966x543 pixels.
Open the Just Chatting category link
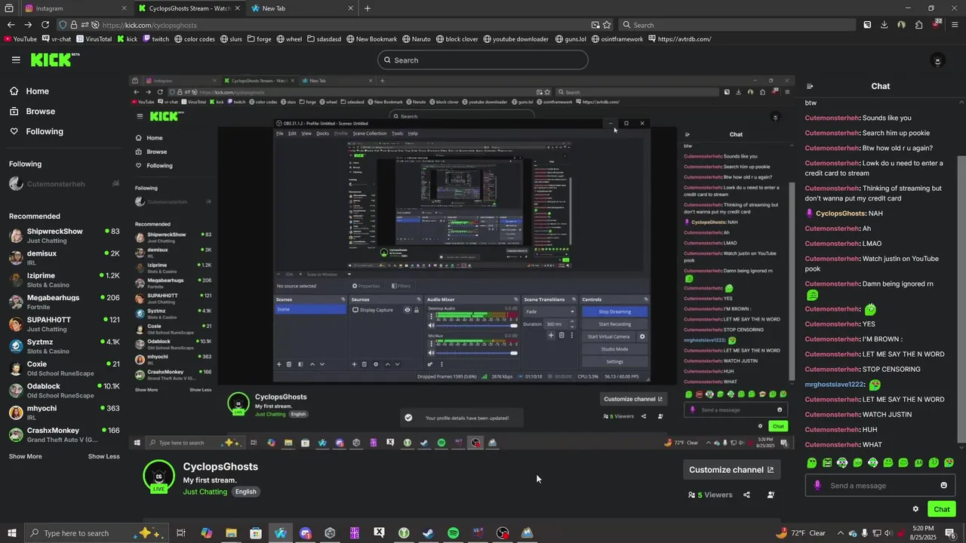click(205, 492)
